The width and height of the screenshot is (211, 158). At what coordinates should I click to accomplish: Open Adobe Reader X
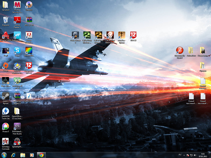coord(17,20)
